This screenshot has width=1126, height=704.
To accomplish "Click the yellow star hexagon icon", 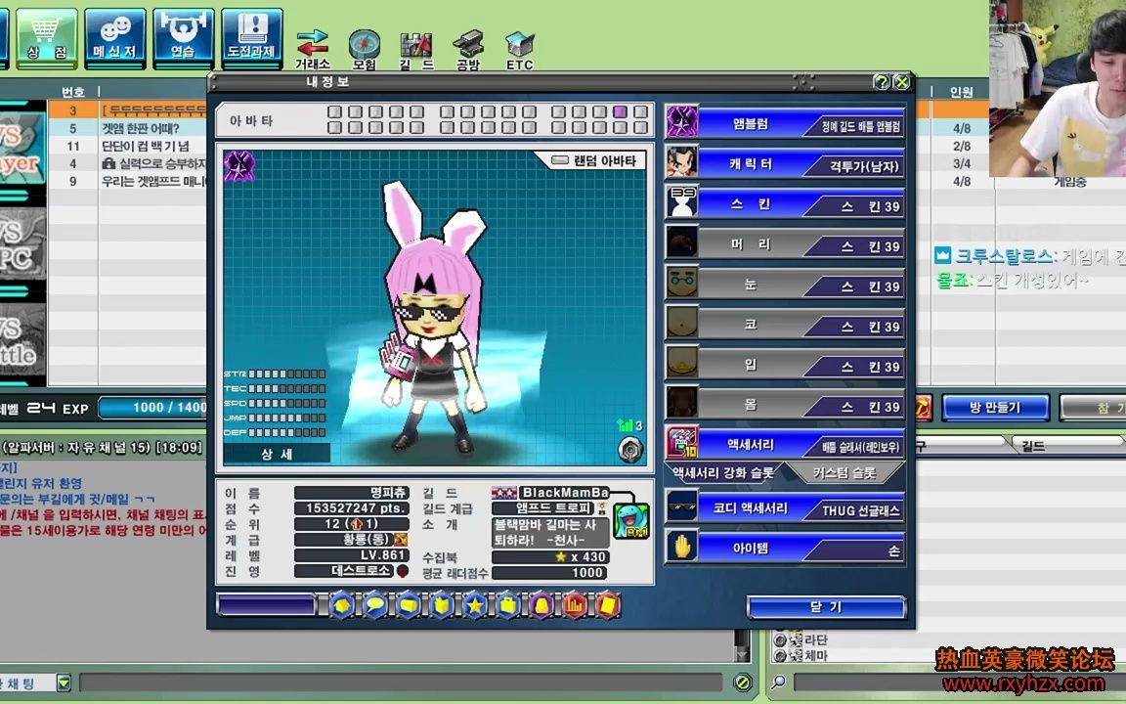I will click(x=475, y=605).
